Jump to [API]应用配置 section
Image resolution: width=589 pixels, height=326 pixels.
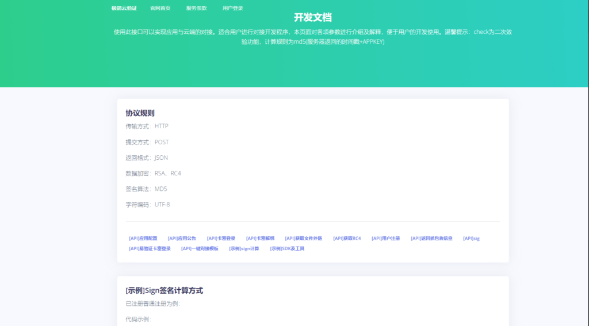[x=143, y=239]
